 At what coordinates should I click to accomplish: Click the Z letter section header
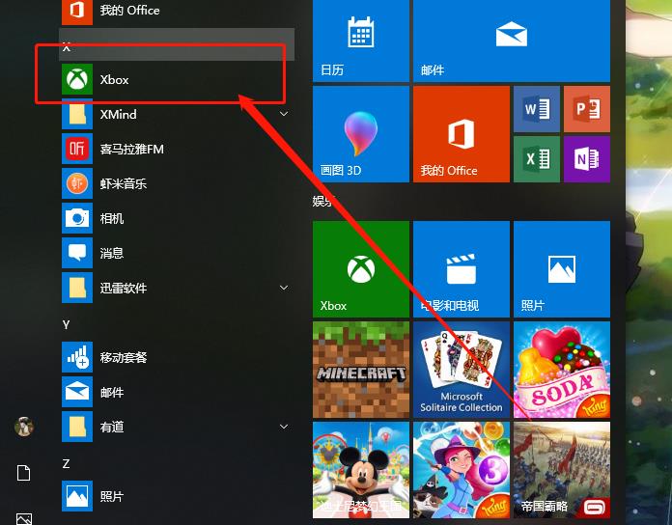pyautogui.click(x=67, y=463)
